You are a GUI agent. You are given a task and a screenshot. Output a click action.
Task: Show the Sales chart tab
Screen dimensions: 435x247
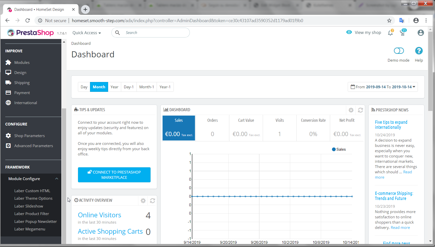point(179,128)
